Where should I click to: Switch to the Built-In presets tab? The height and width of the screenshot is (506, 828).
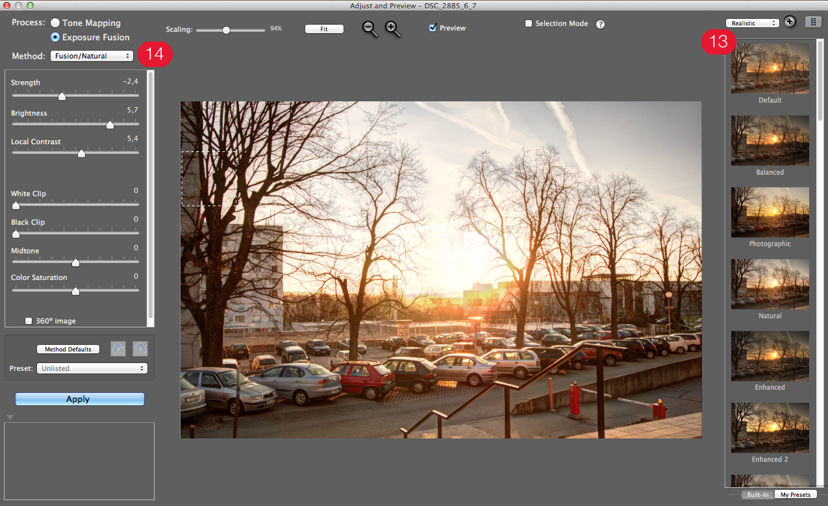pyautogui.click(x=757, y=495)
